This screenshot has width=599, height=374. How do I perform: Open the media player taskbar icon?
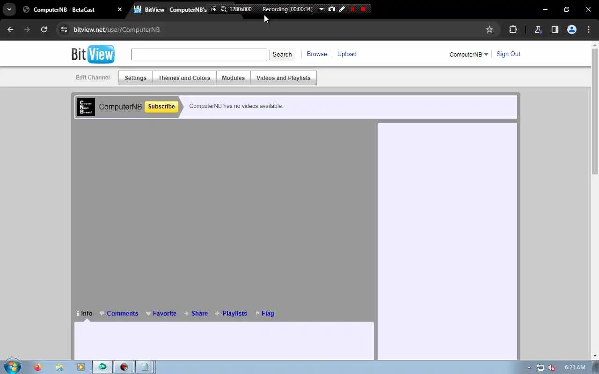tap(81, 367)
